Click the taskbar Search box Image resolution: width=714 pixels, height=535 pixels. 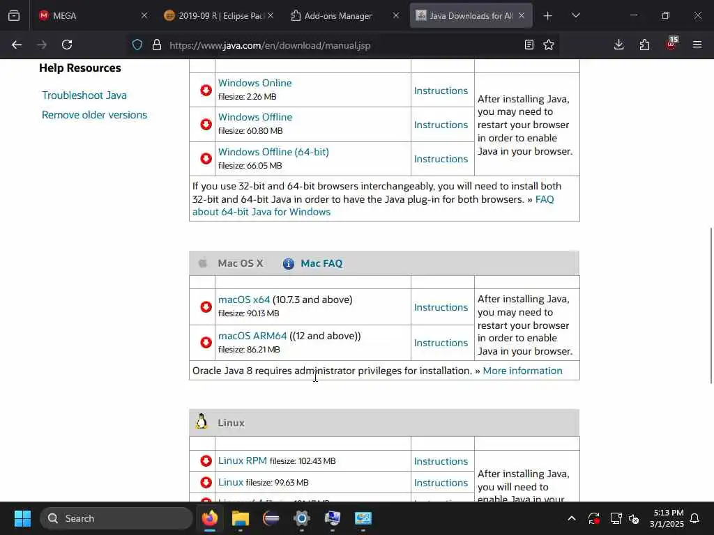(116, 518)
